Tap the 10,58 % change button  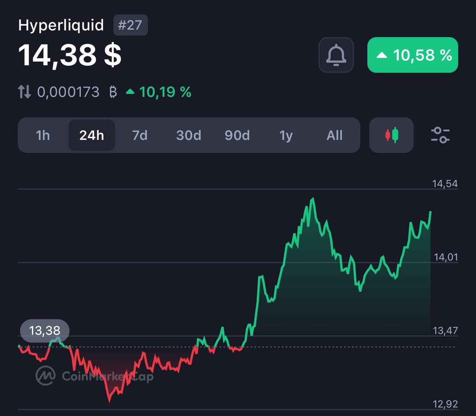pos(413,55)
